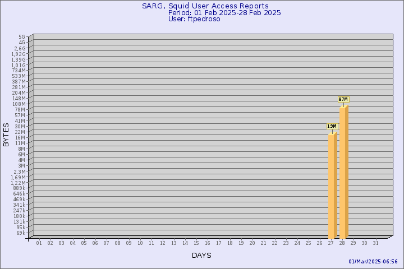Click the DAYS horizontal axis label

(201, 256)
